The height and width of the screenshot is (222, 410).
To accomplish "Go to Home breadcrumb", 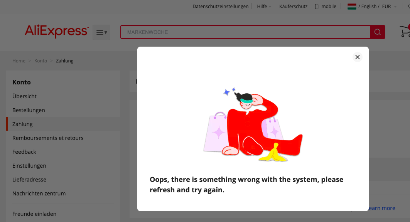I will pyautogui.click(x=19, y=61).
